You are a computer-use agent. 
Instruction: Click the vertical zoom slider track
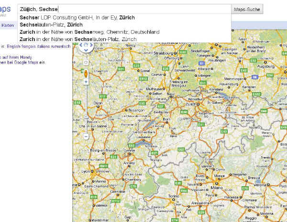pyautogui.click(x=86, y=109)
